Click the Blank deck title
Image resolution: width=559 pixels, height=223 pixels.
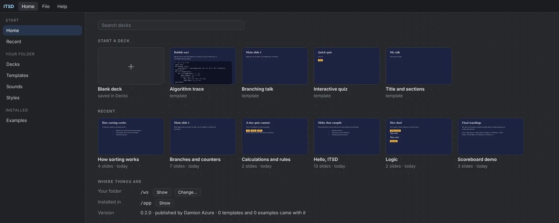point(110,89)
